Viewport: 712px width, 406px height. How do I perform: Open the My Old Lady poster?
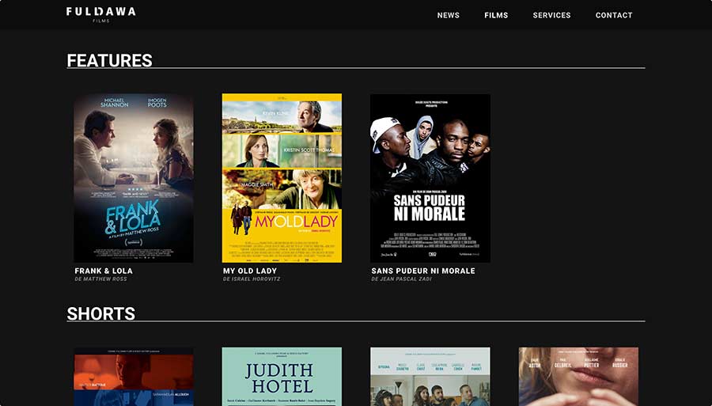point(282,178)
